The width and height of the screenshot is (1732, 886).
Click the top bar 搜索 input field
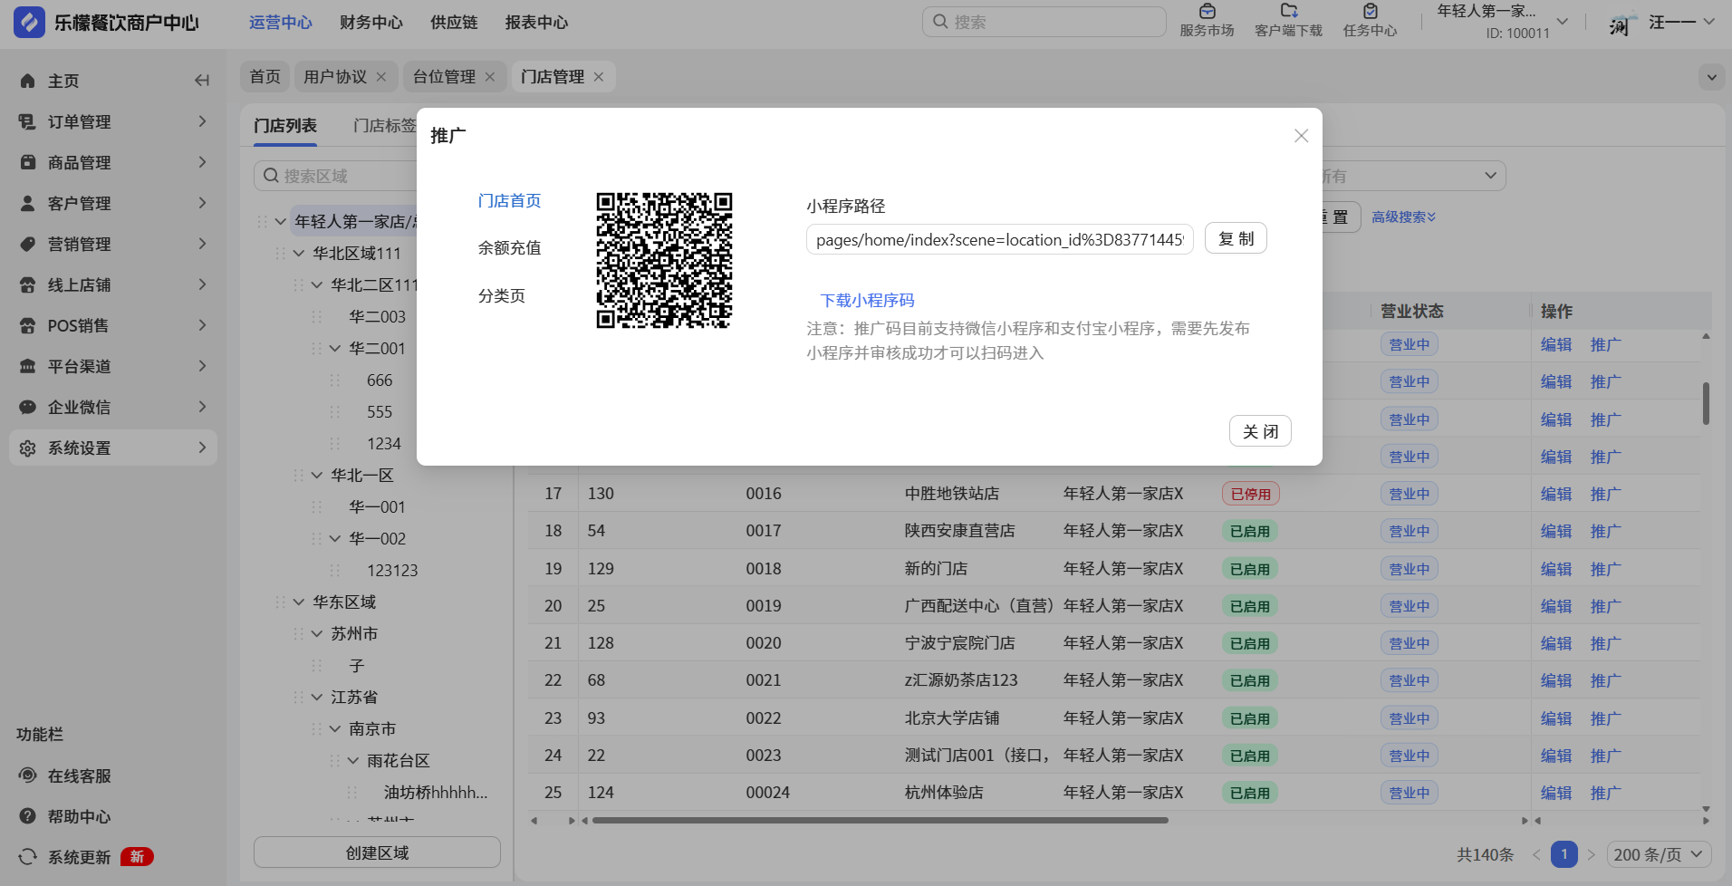click(x=1044, y=22)
